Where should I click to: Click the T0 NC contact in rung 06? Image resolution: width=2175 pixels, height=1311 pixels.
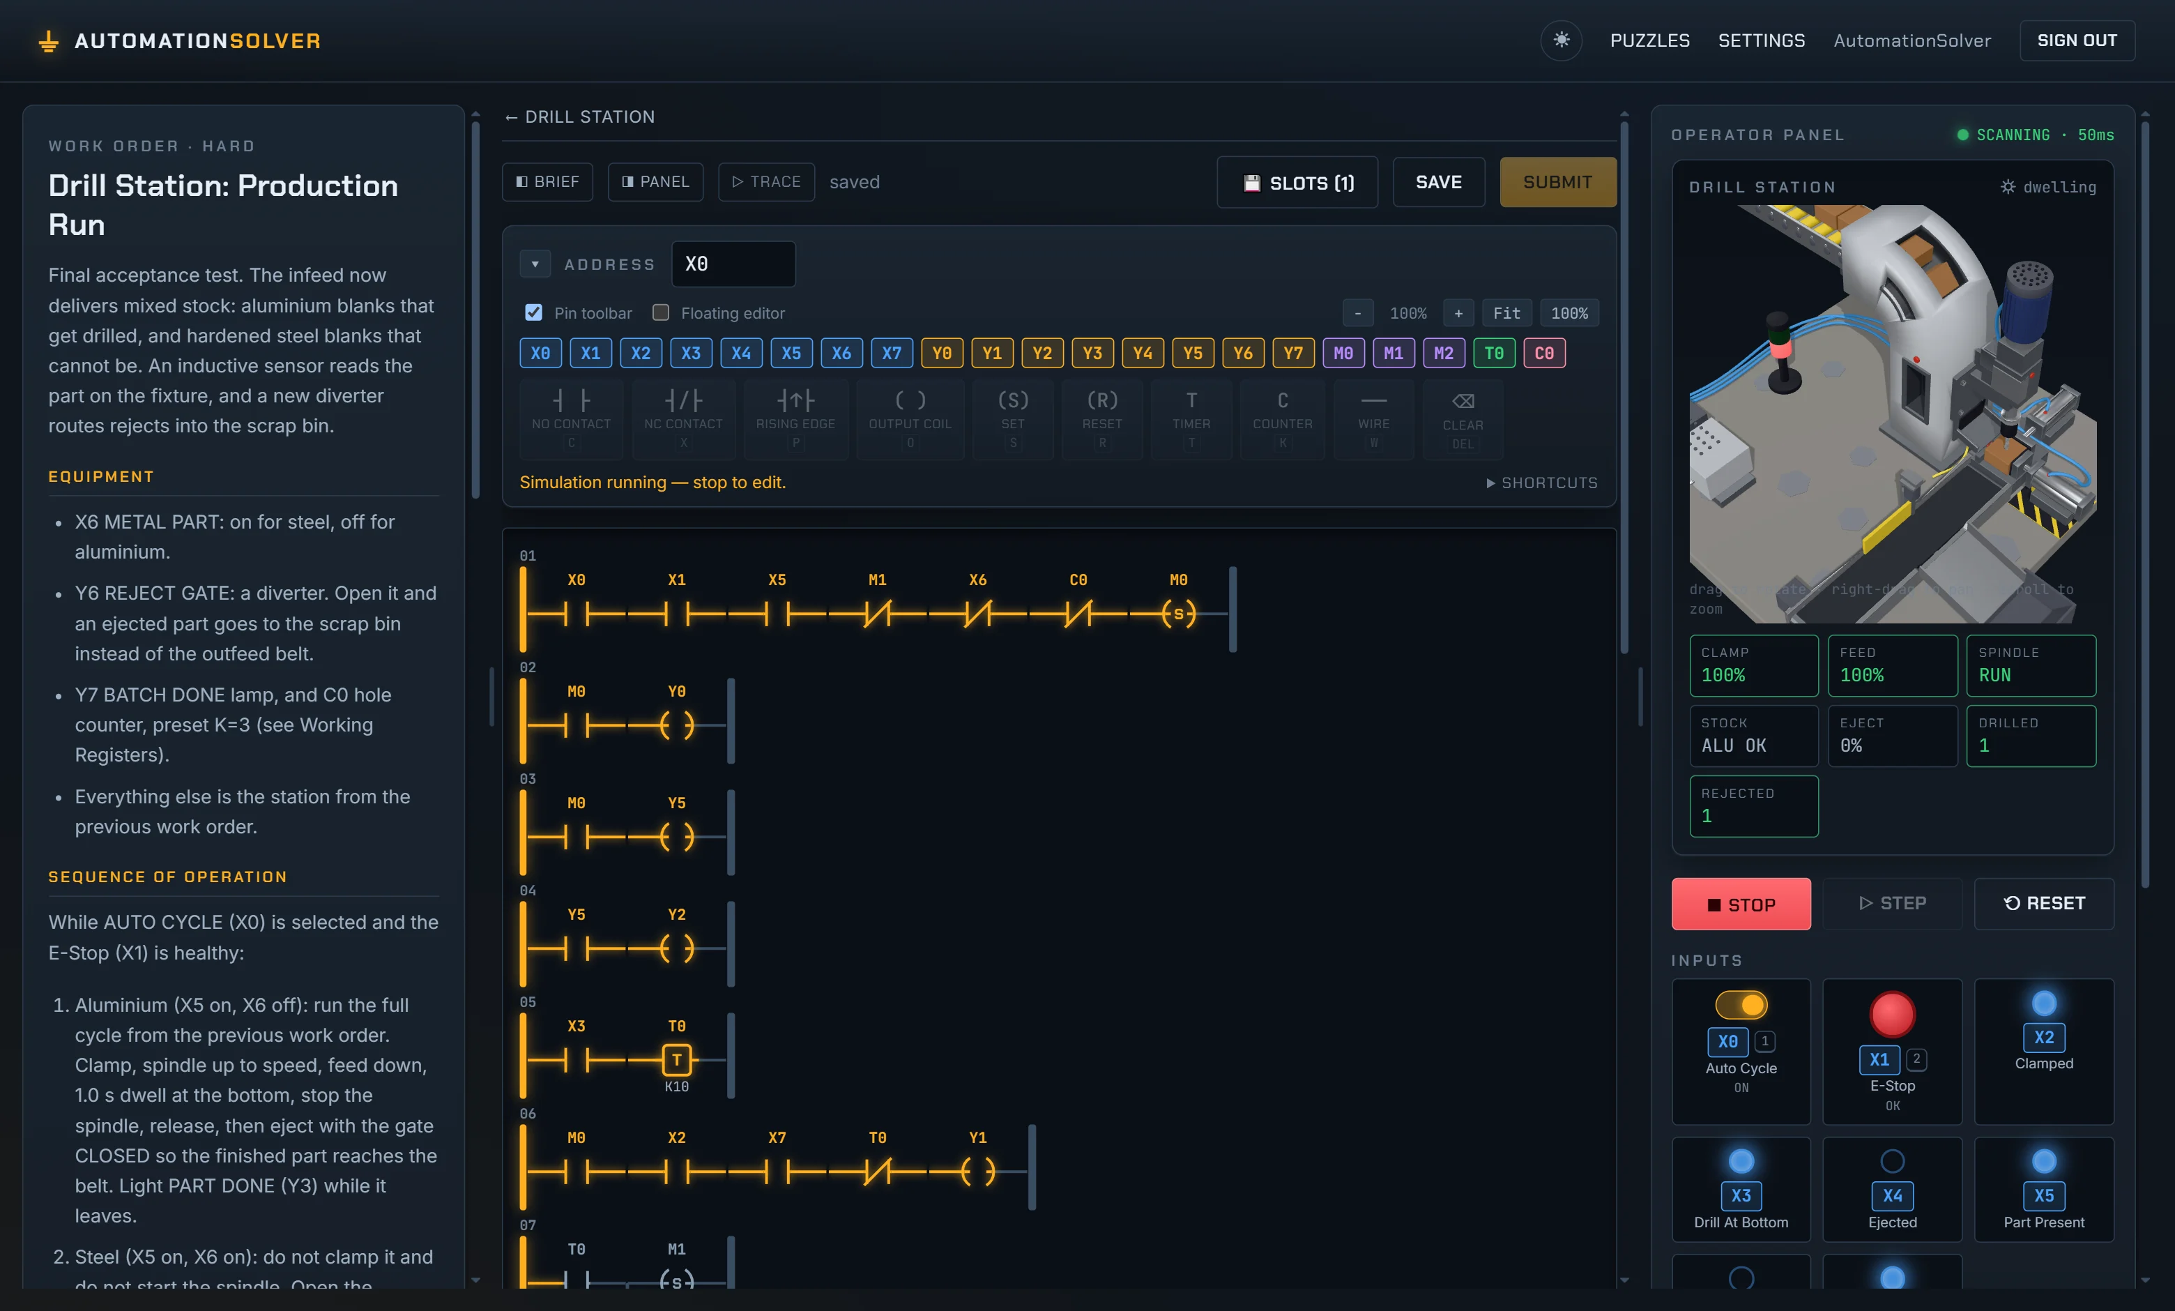pos(878,1172)
